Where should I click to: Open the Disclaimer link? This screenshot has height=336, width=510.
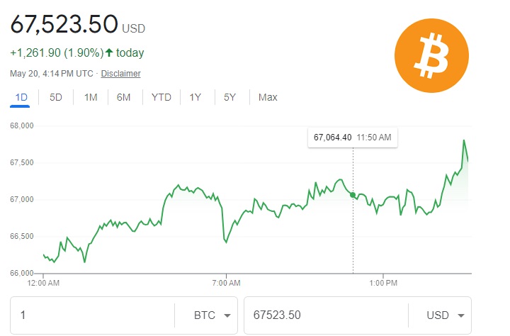pos(120,74)
